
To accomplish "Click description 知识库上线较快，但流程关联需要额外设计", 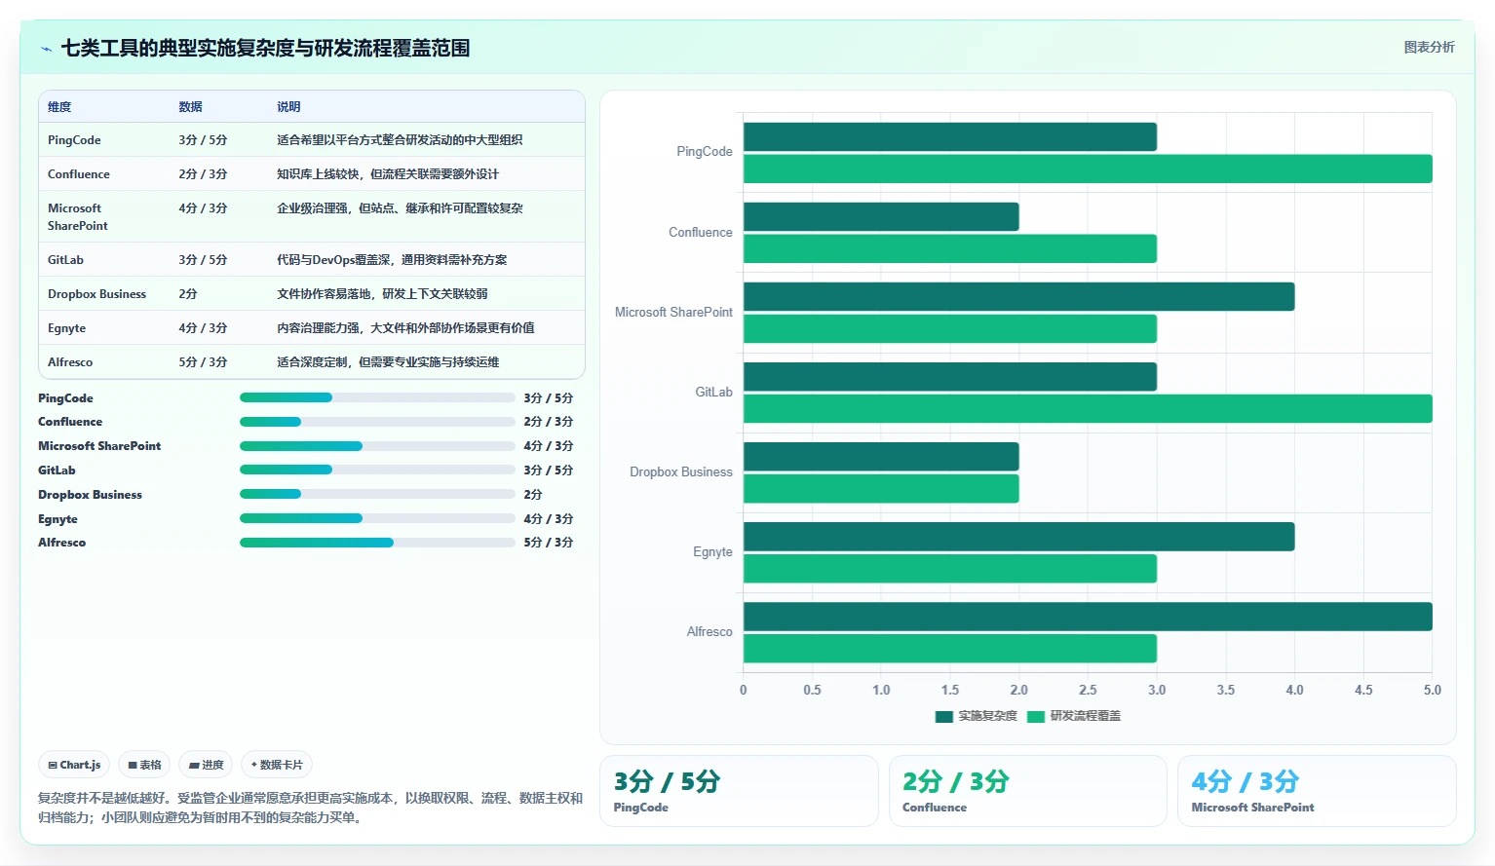I will pos(388,174).
